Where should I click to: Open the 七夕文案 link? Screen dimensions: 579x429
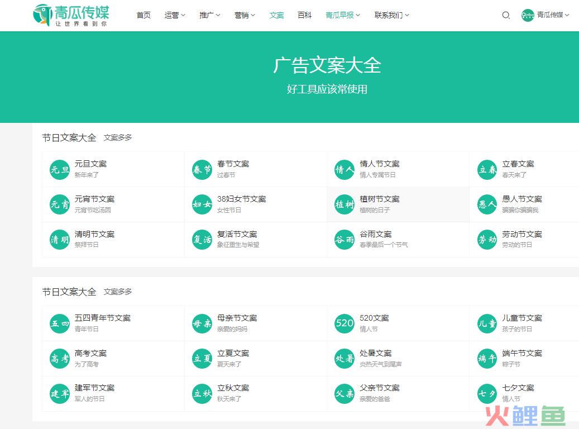(518, 388)
